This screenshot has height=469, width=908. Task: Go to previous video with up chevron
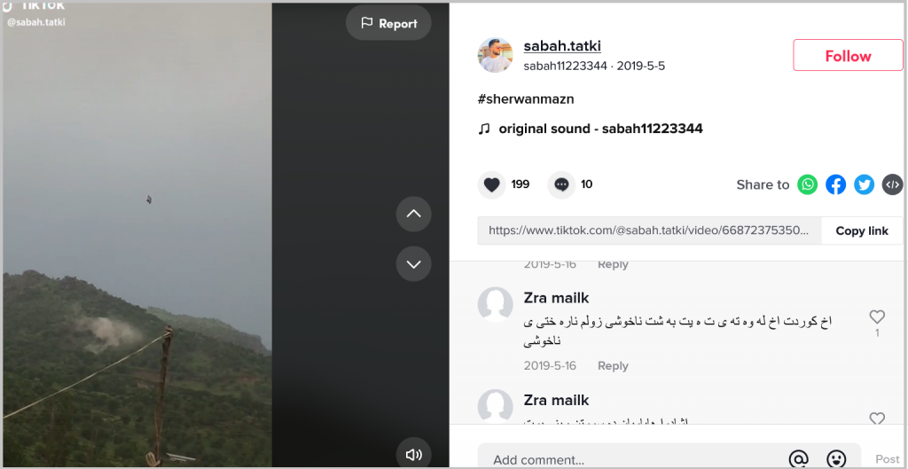pos(413,215)
